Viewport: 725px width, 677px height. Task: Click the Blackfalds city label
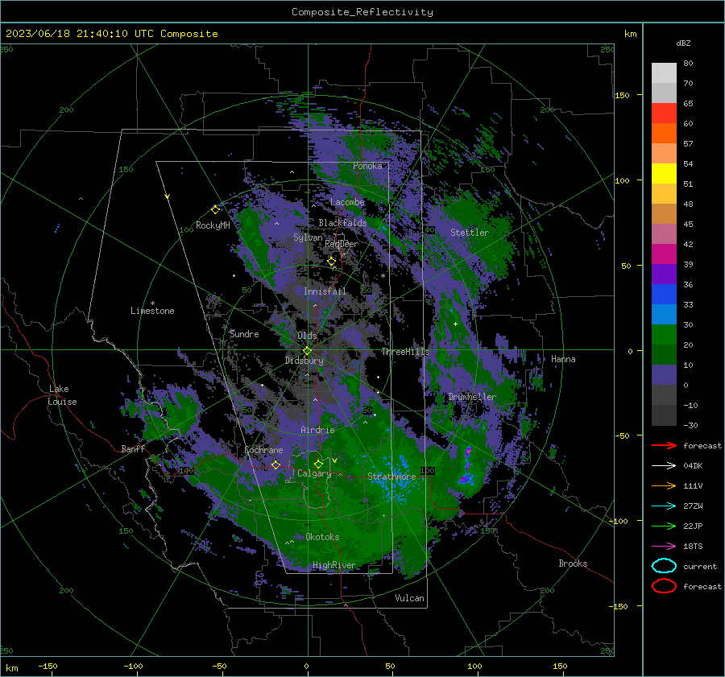[342, 223]
